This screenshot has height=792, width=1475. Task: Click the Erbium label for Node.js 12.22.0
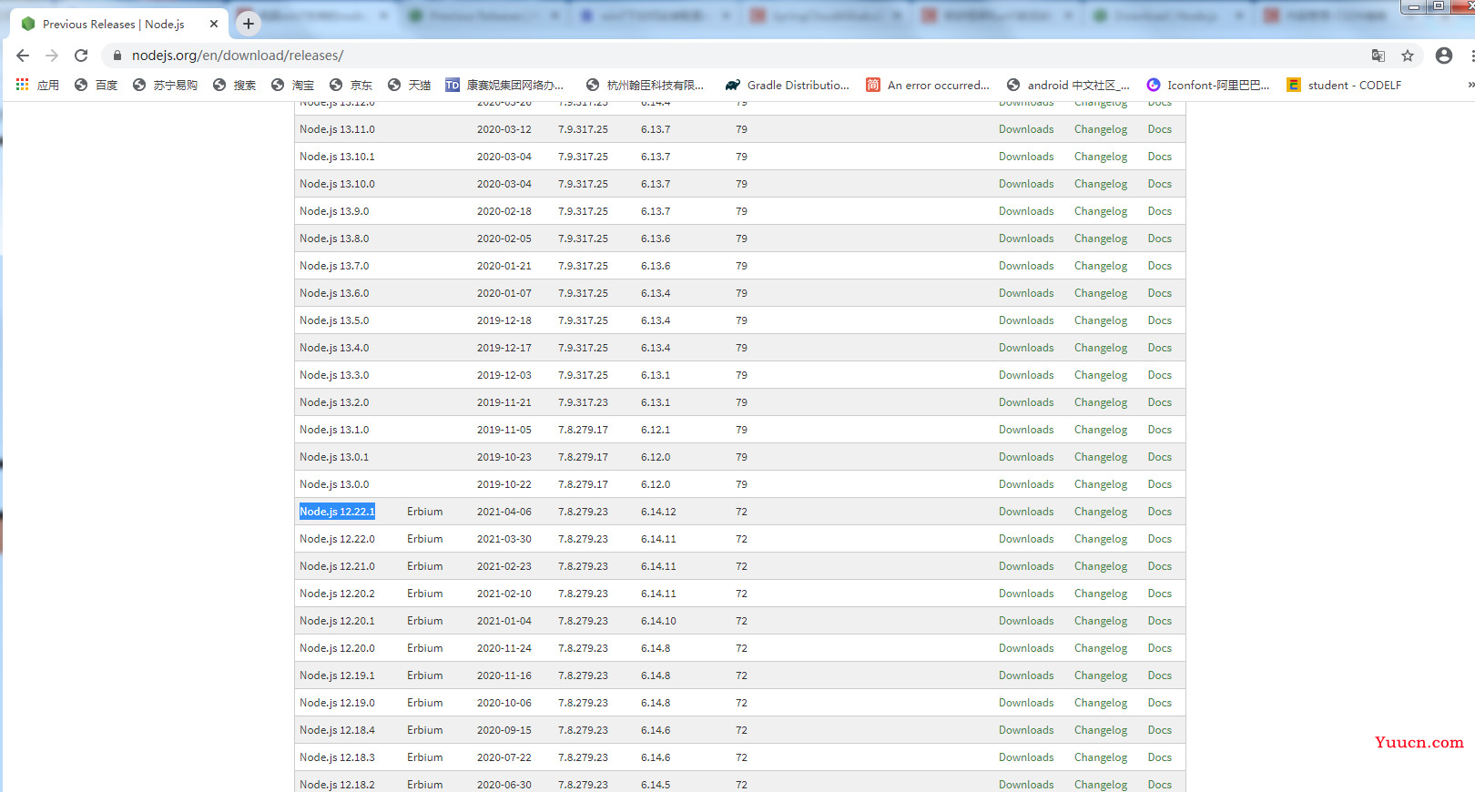click(x=425, y=539)
